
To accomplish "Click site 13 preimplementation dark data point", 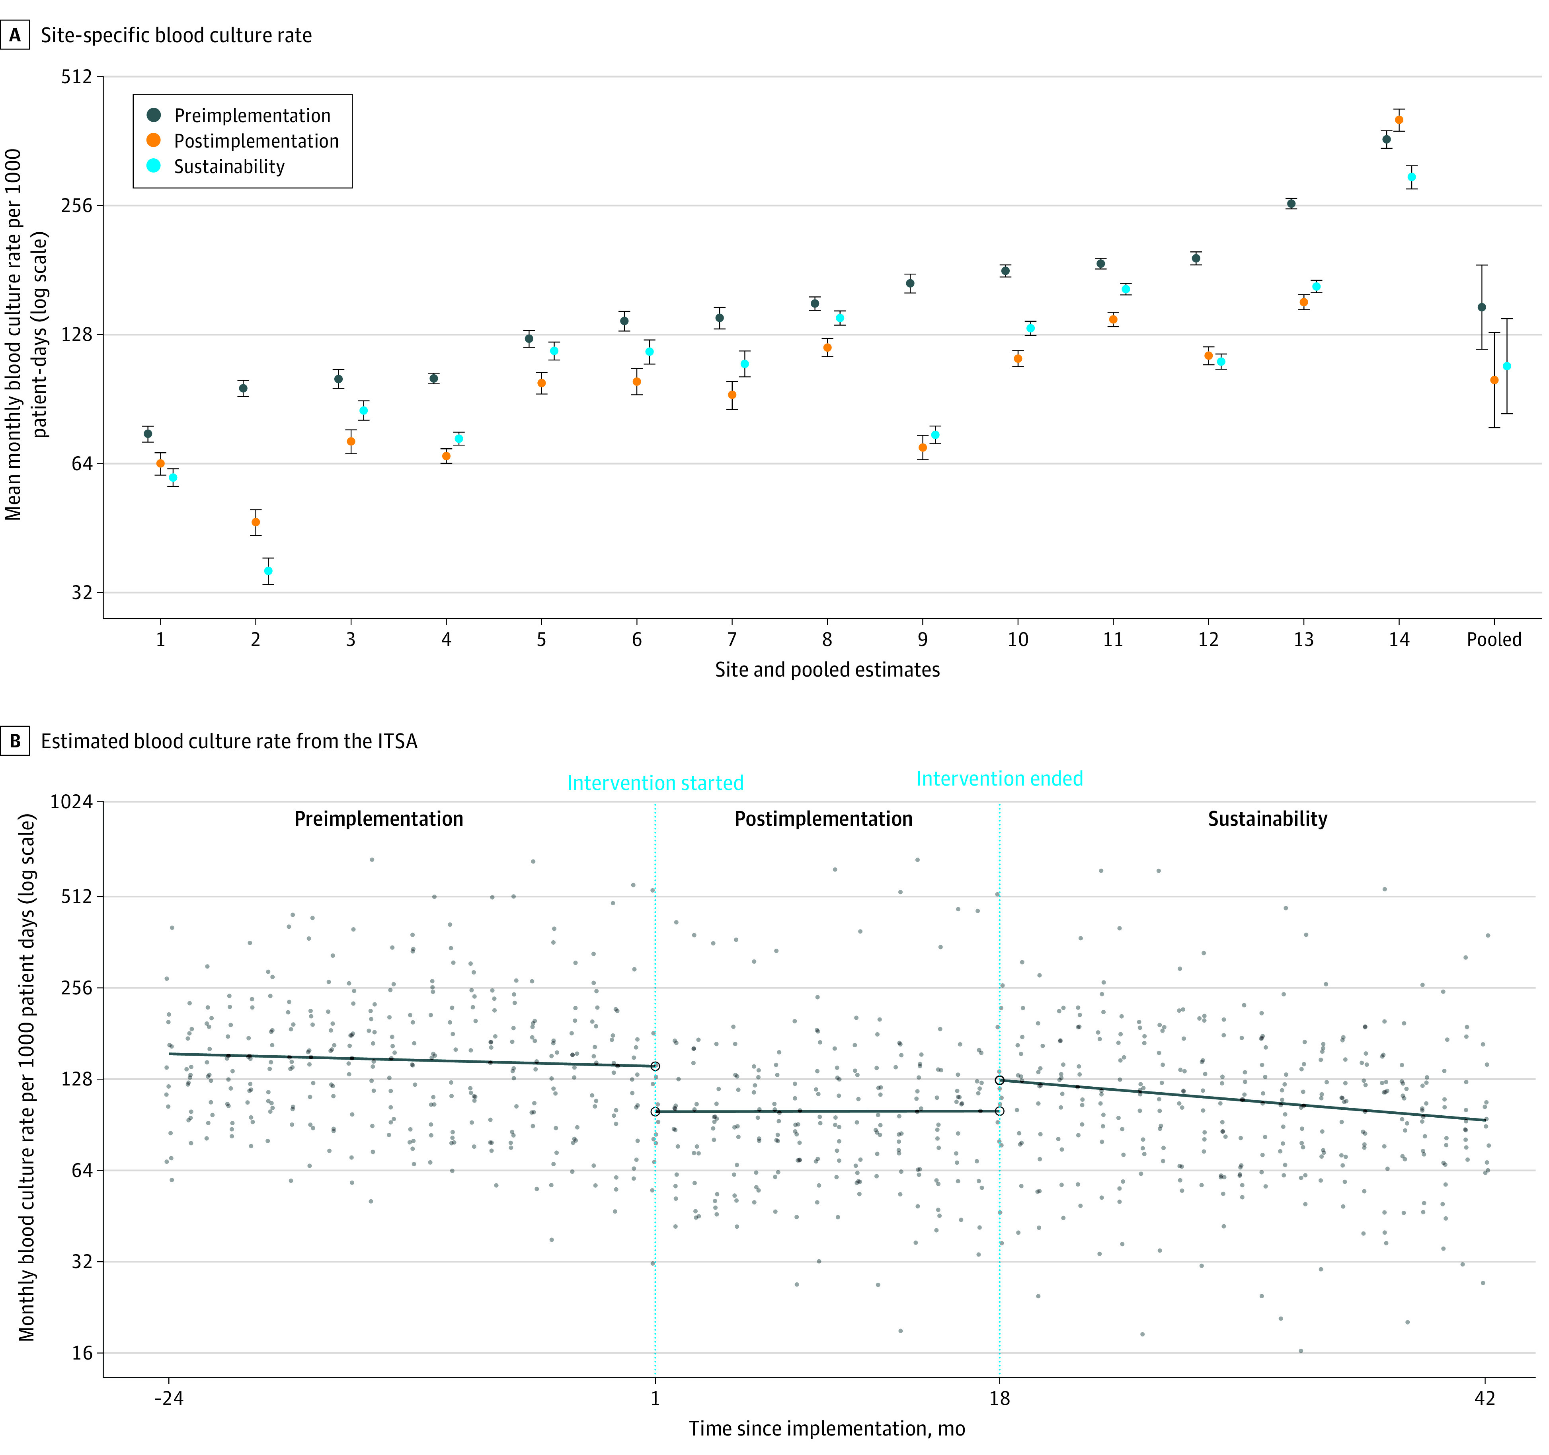I will tap(1291, 204).
